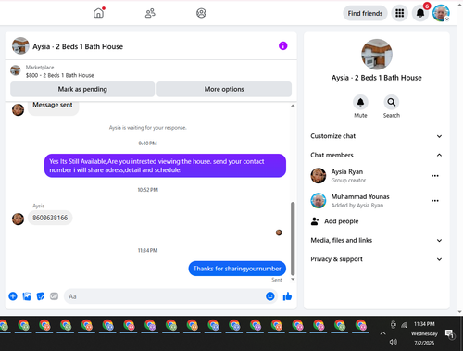463x351 pixels.
Task: Open the Friends icon in top navigation
Action: point(150,13)
